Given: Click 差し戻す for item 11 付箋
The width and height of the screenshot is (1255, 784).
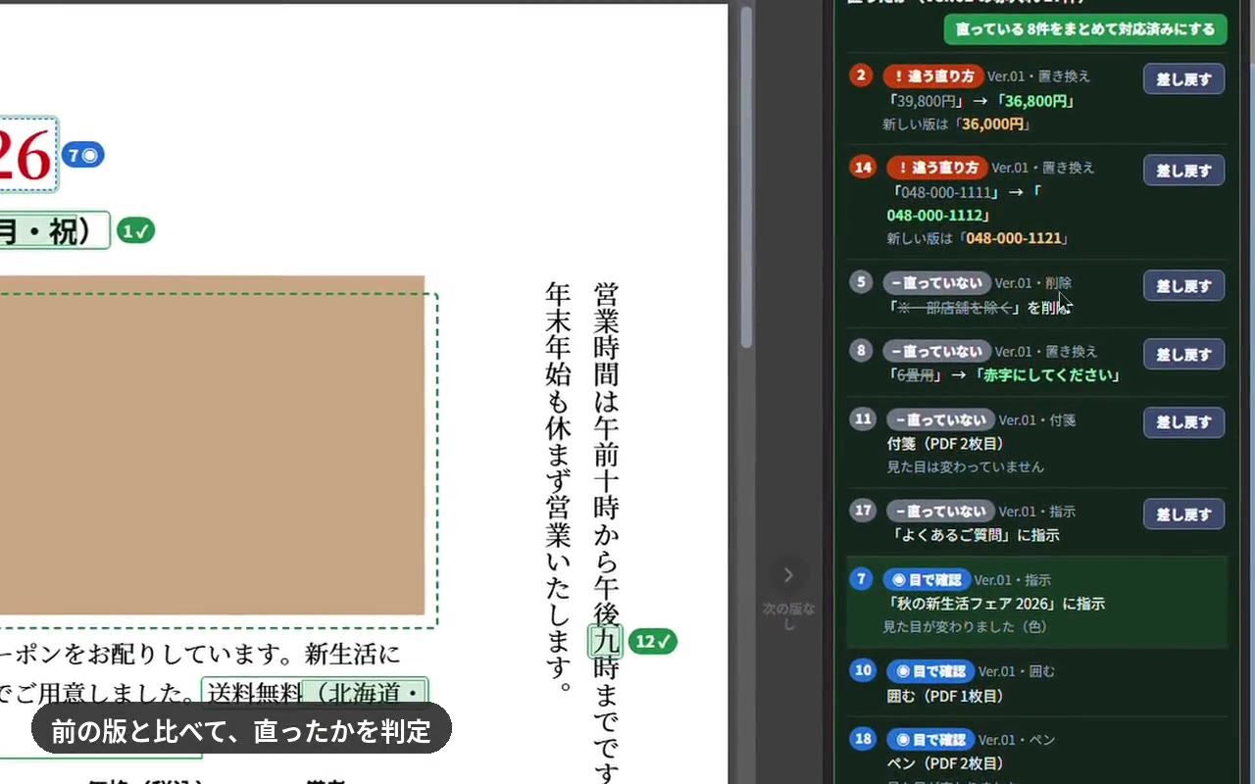Looking at the screenshot, I should 1183,422.
